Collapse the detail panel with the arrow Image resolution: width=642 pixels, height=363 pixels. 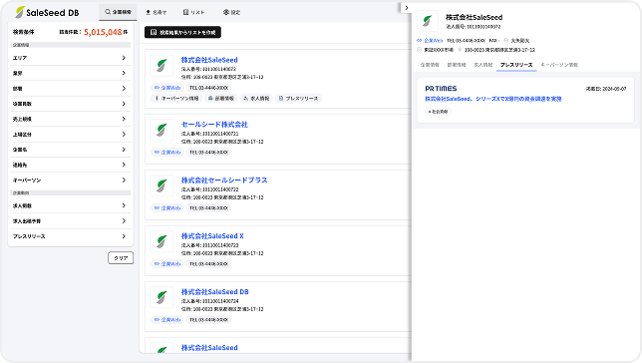[x=406, y=8]
